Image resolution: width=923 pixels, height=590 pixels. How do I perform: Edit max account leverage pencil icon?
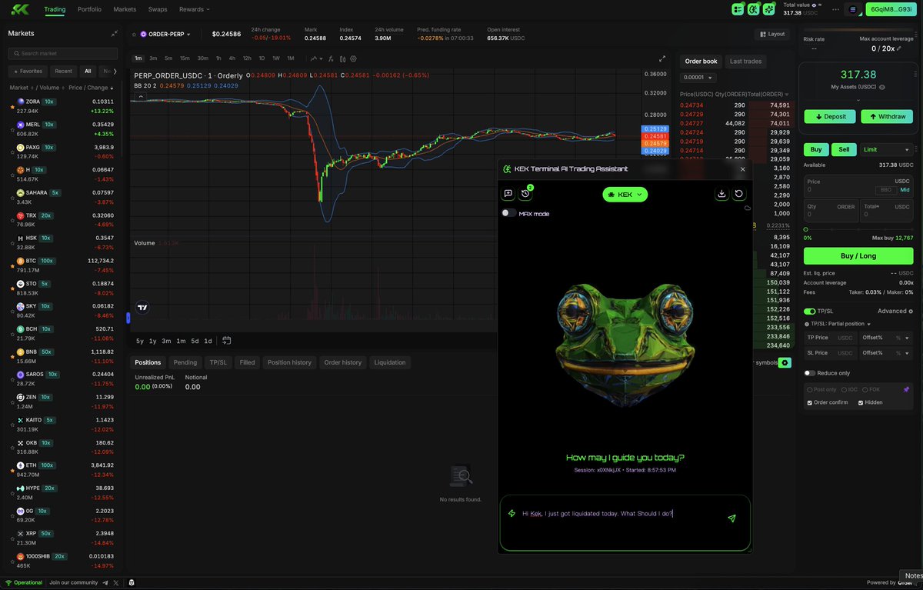(x=899, y=48)
